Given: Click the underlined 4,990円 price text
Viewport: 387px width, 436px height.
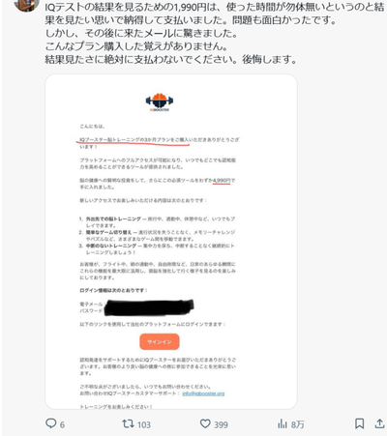Looking at the screenshot, I should 222,181.
